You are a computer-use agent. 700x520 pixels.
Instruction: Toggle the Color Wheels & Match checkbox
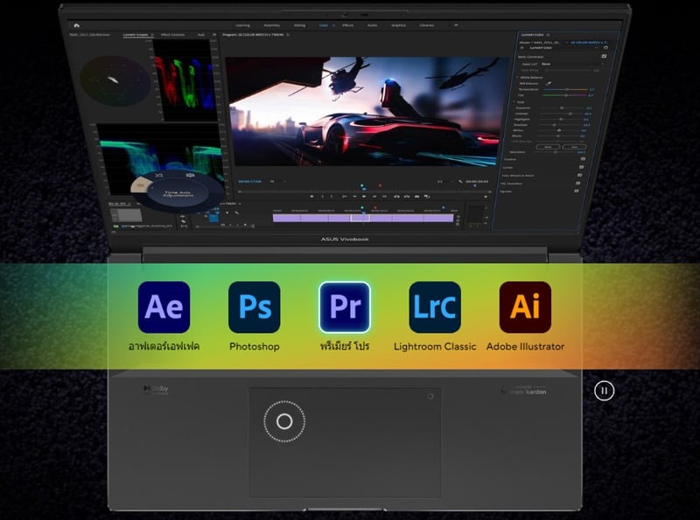[x=579, y=176]
